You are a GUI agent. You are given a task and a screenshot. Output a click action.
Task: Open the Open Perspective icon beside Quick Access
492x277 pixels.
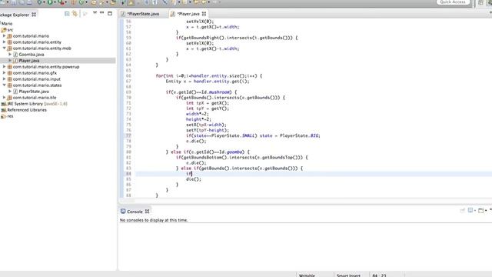480,2
